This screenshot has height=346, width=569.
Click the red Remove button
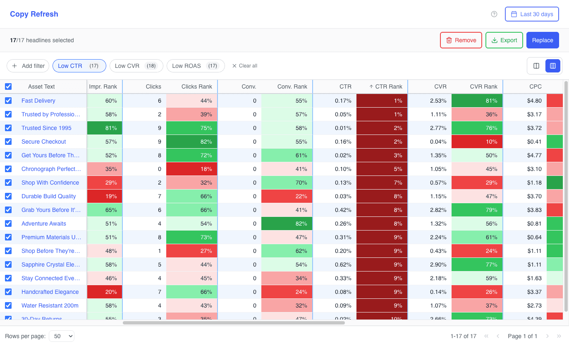[461, 40]
